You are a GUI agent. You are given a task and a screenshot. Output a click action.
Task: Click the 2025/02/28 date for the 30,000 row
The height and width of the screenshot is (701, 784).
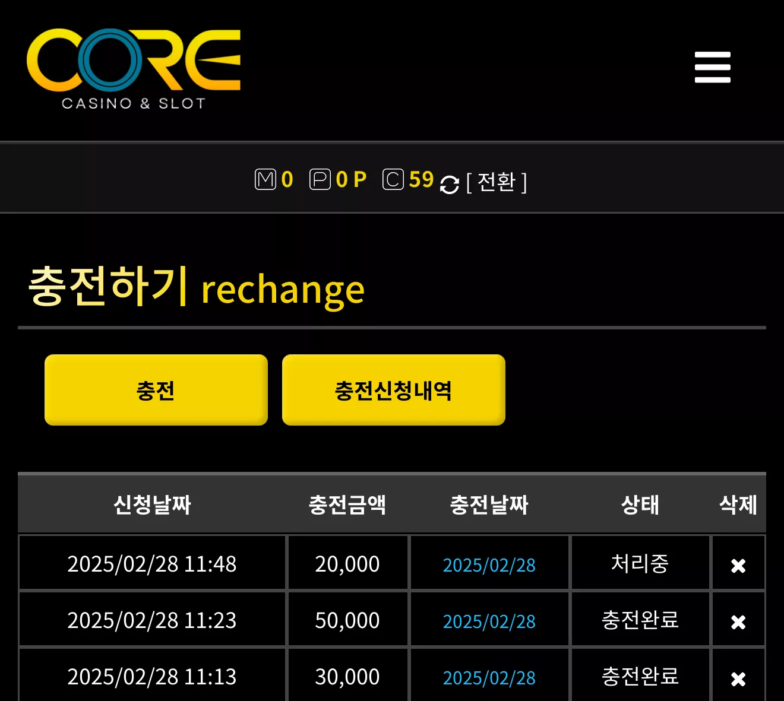pyautogui.click(x=489, y=678)
